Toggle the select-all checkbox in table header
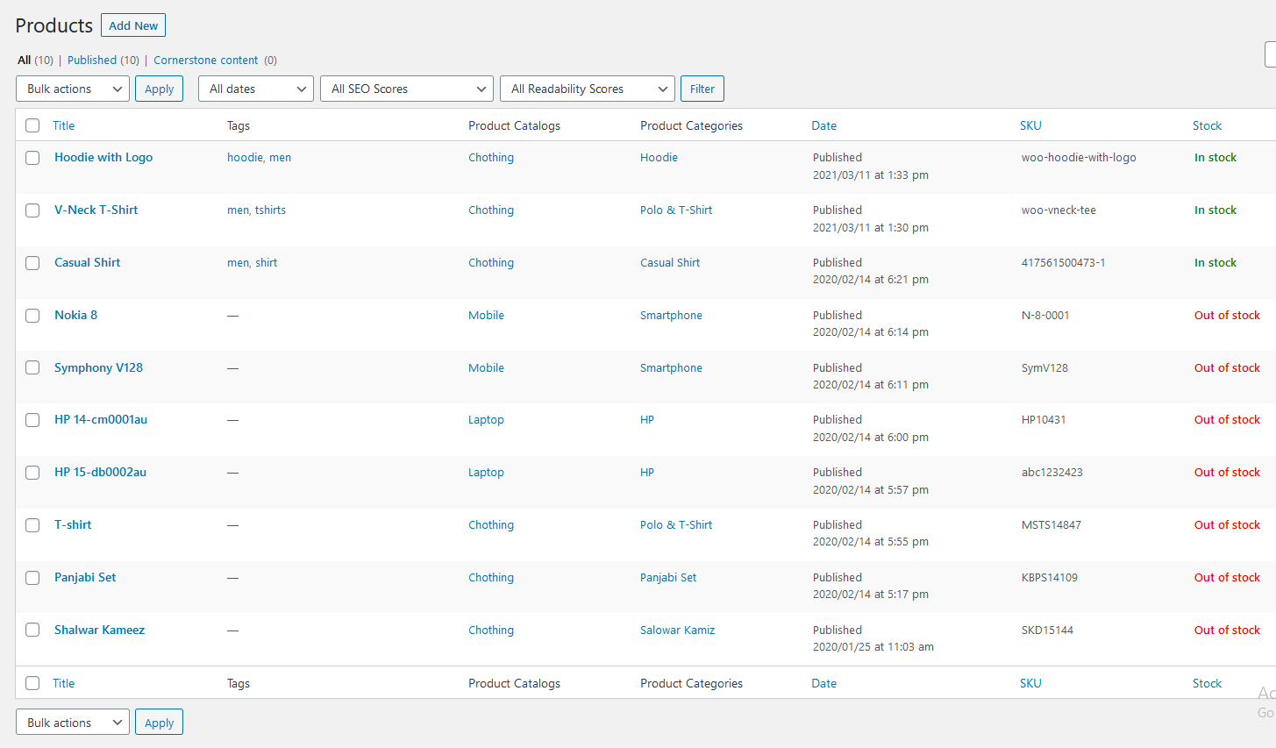 click(x=32, y=125)
